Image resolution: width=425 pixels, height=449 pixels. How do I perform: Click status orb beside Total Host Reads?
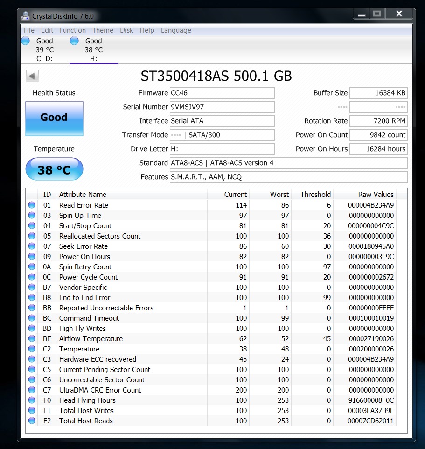(32, 421)
